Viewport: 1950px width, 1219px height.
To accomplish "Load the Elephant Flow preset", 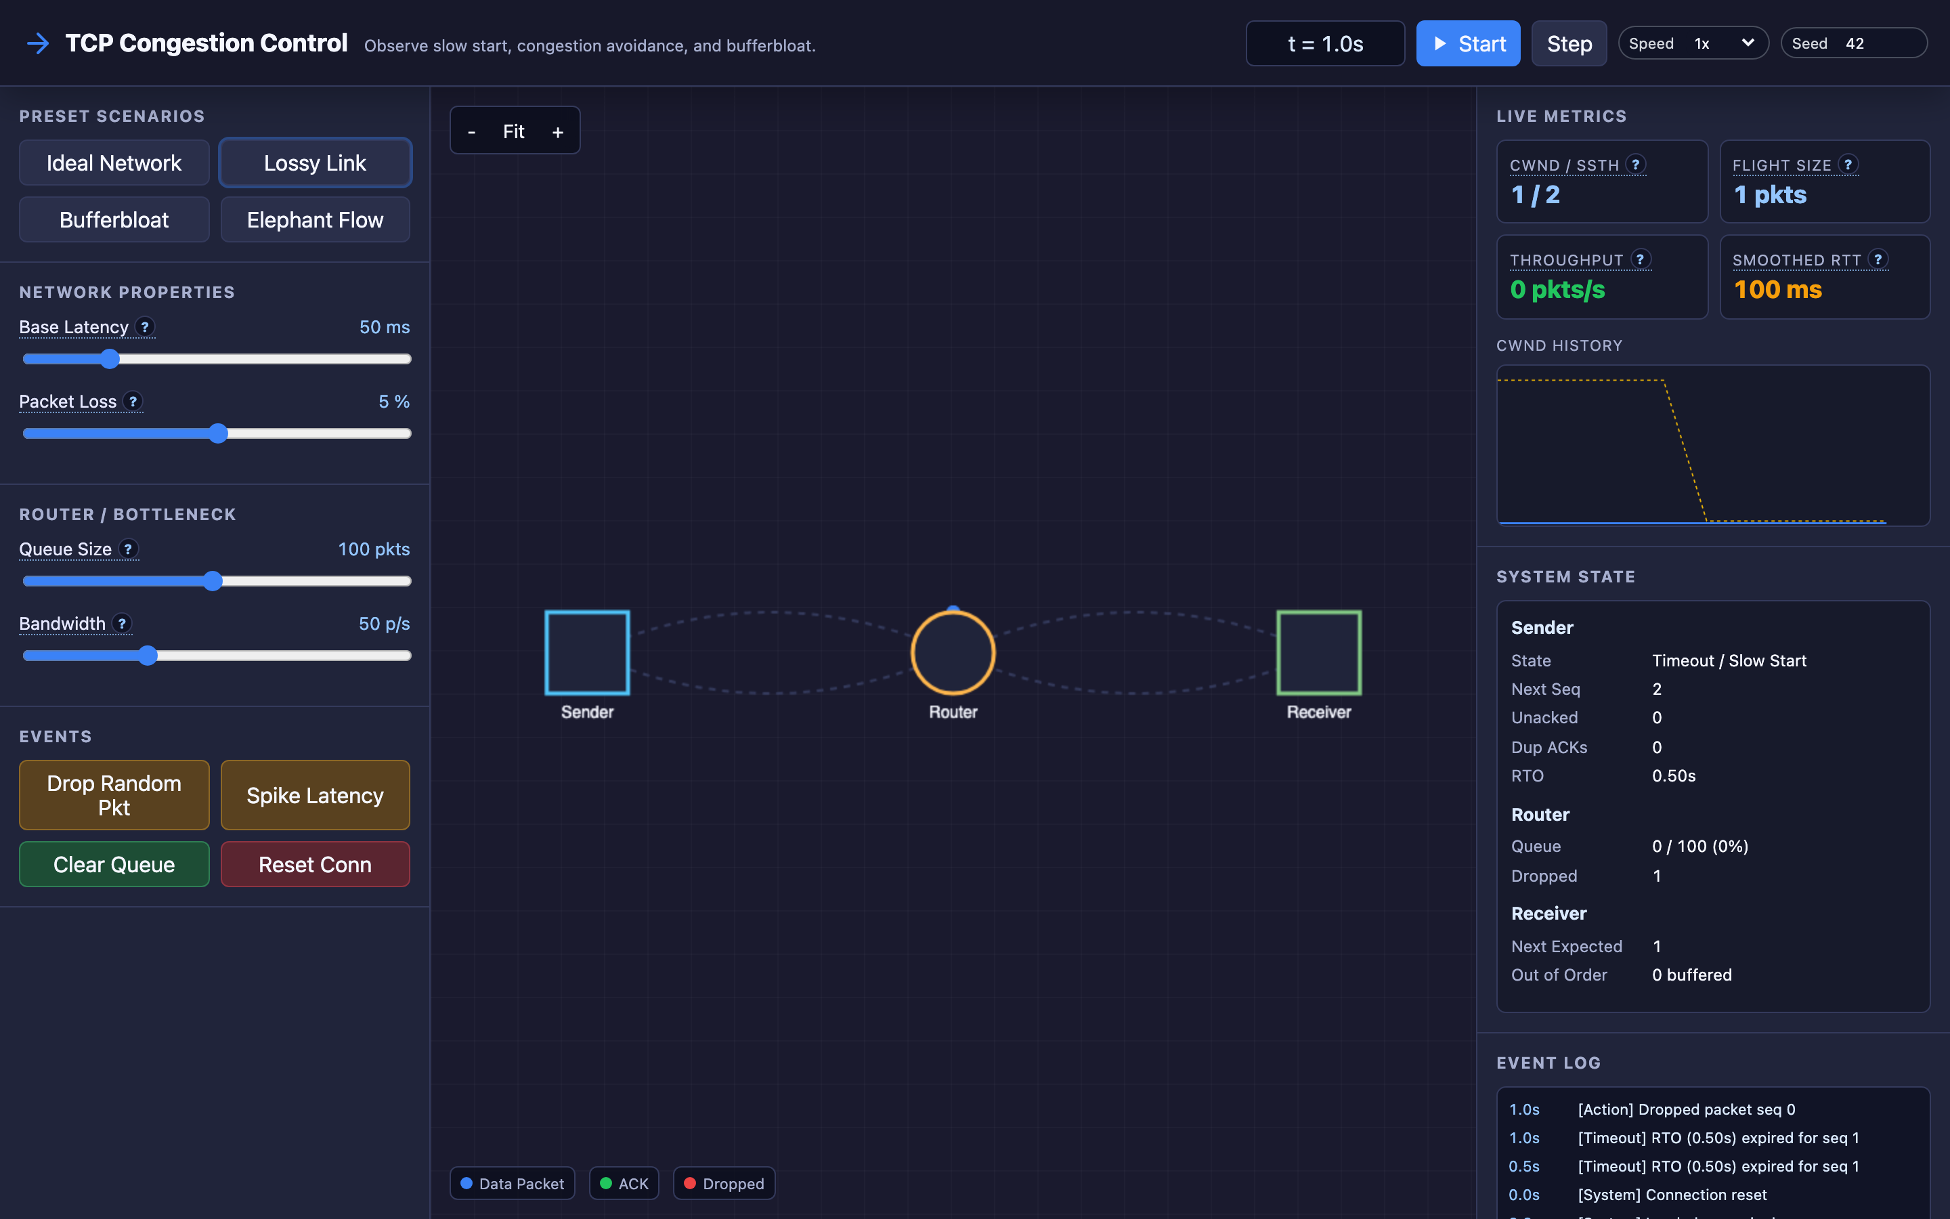I will 315,219.
